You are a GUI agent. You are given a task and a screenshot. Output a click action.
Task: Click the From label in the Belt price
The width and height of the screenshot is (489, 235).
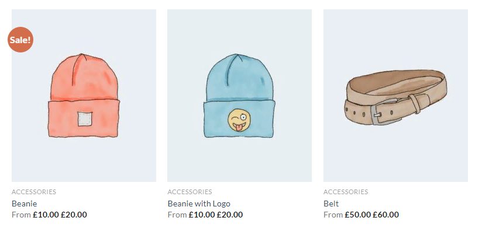tap(333, 215)
